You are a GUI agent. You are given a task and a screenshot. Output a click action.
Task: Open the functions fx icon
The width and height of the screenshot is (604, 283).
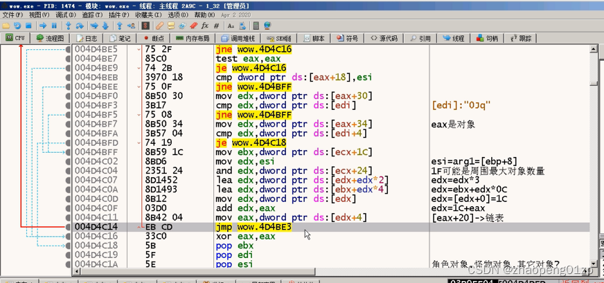tap(204, 26)
